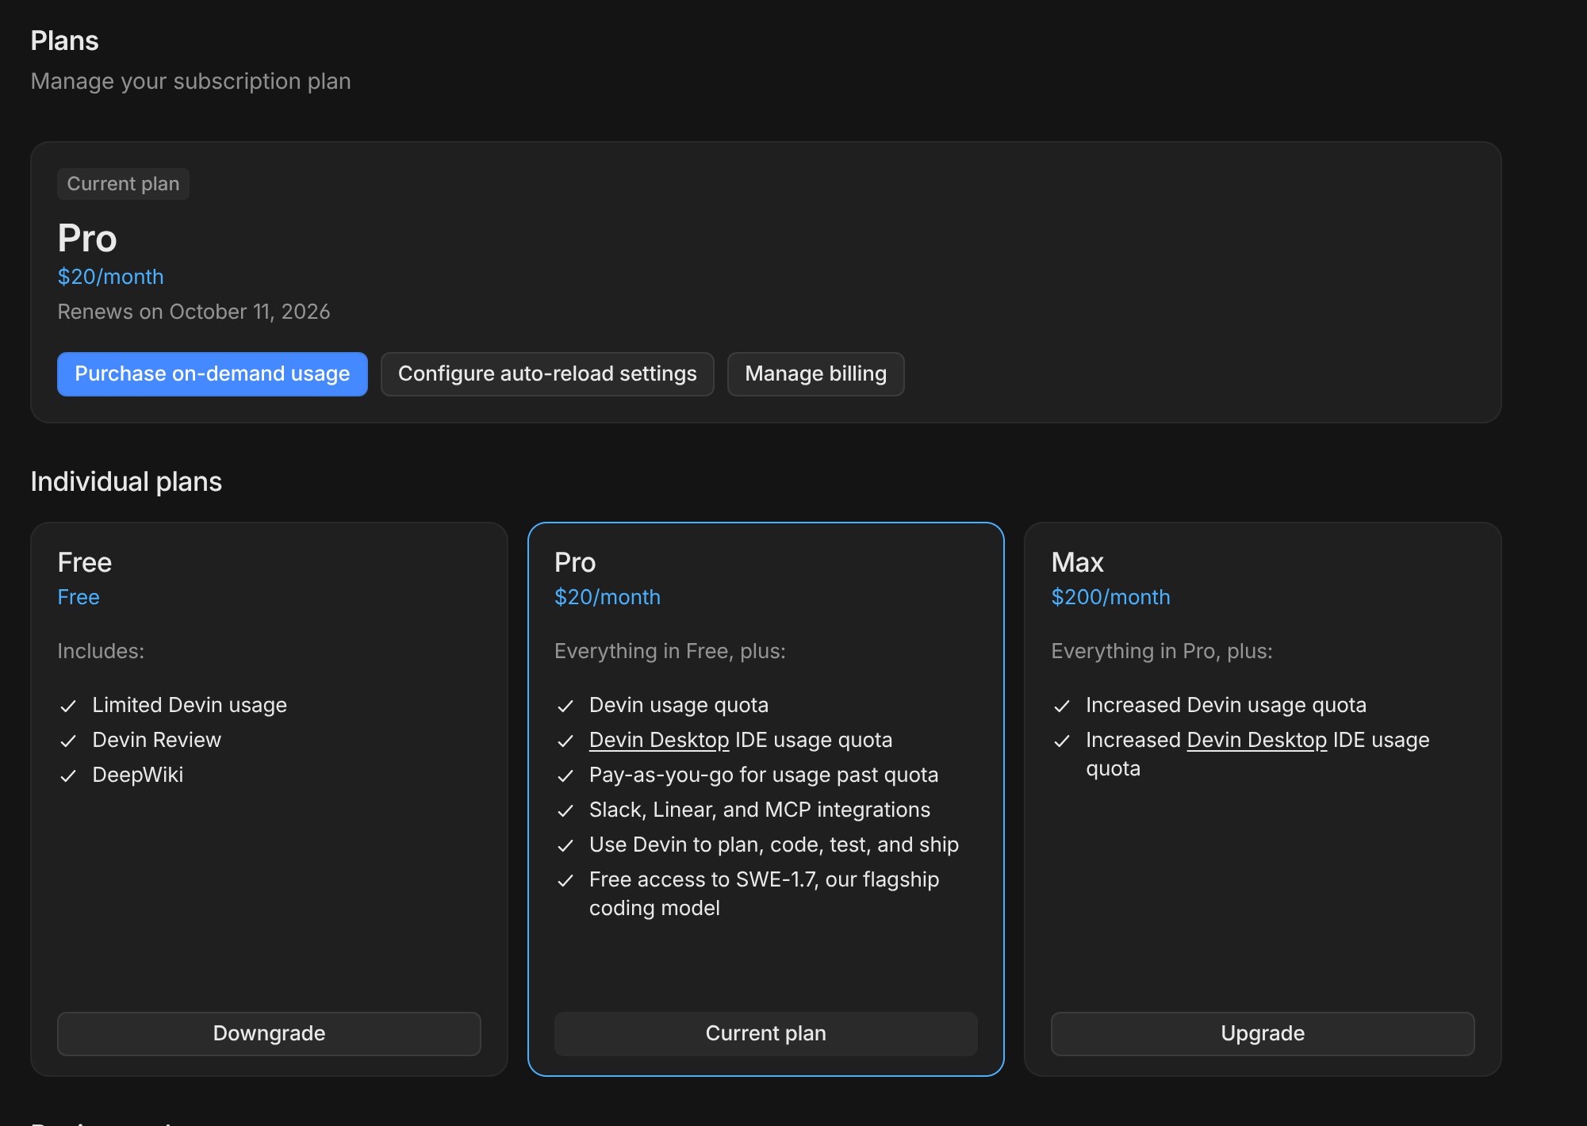Upgrade to the Max plan

(1263, 1033)
